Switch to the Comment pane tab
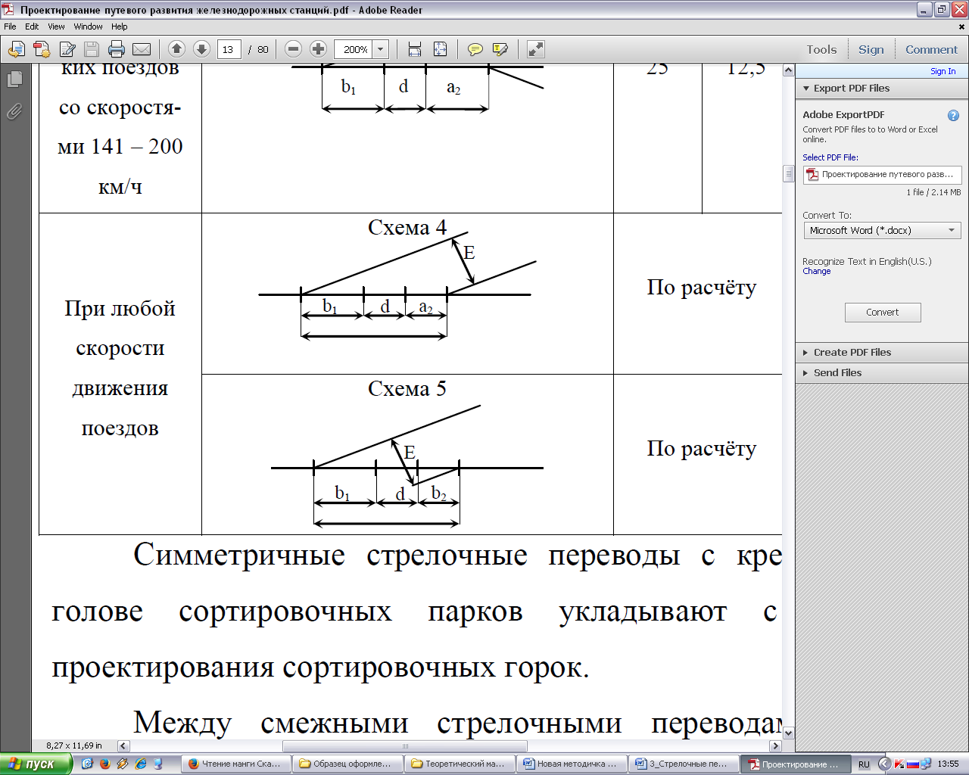 coord(931,50)
